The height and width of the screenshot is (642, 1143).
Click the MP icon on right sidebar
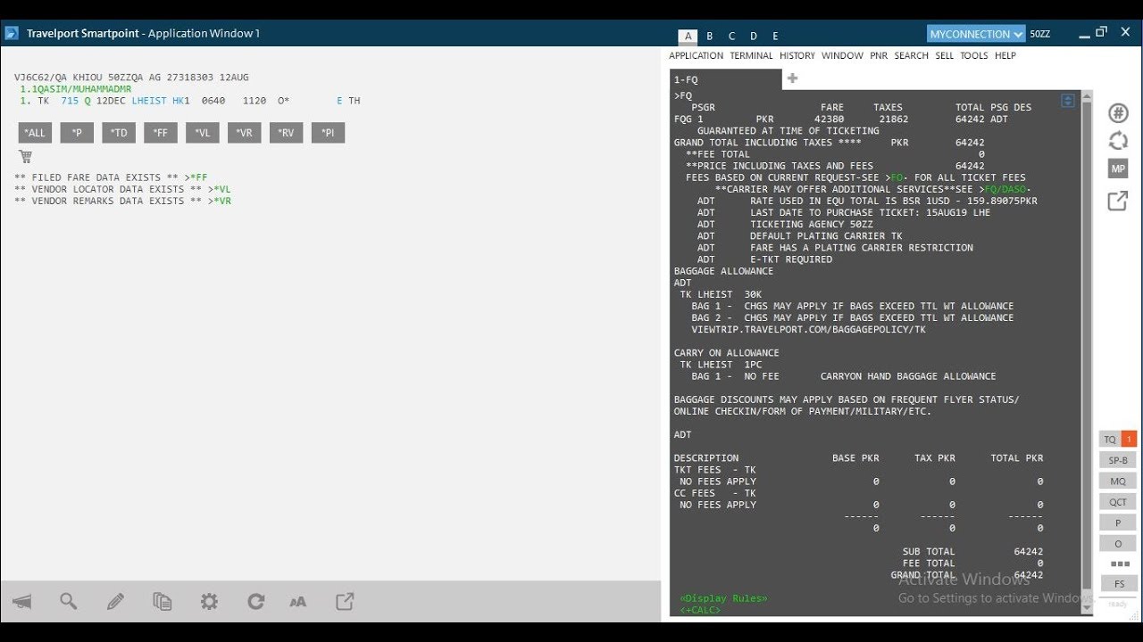[x=1118, y=169]
